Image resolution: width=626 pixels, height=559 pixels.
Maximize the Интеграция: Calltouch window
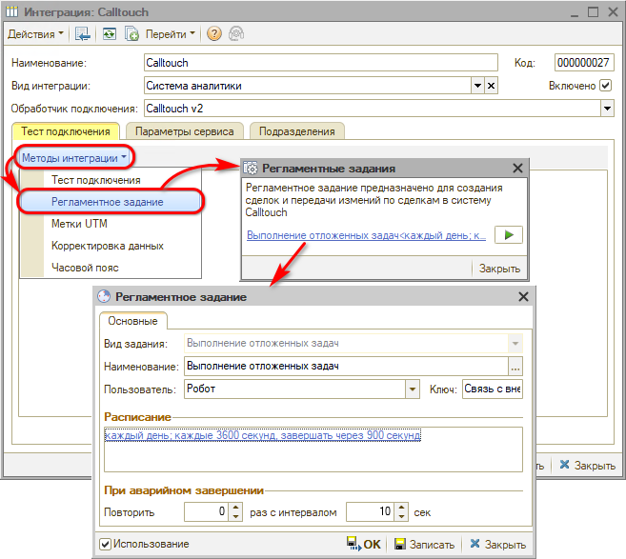click(594, 12)
